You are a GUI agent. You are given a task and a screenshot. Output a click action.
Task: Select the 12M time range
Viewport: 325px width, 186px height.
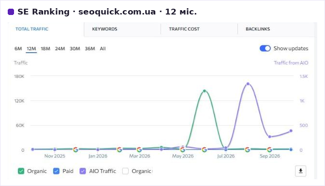[x=31, y=49]
